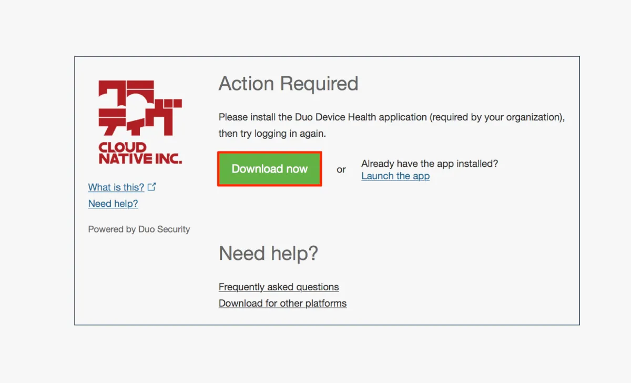Click the word "Please" starting the instructions
Viewport: 631px width, 383px height.
pyautogui.click(x=232, y=117)
